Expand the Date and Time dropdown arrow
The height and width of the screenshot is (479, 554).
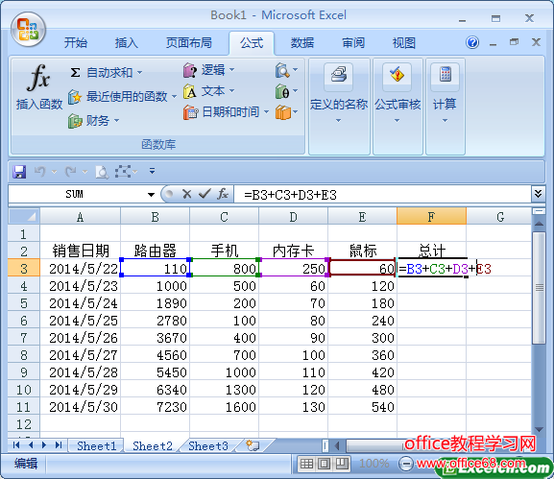click(266, 112)
